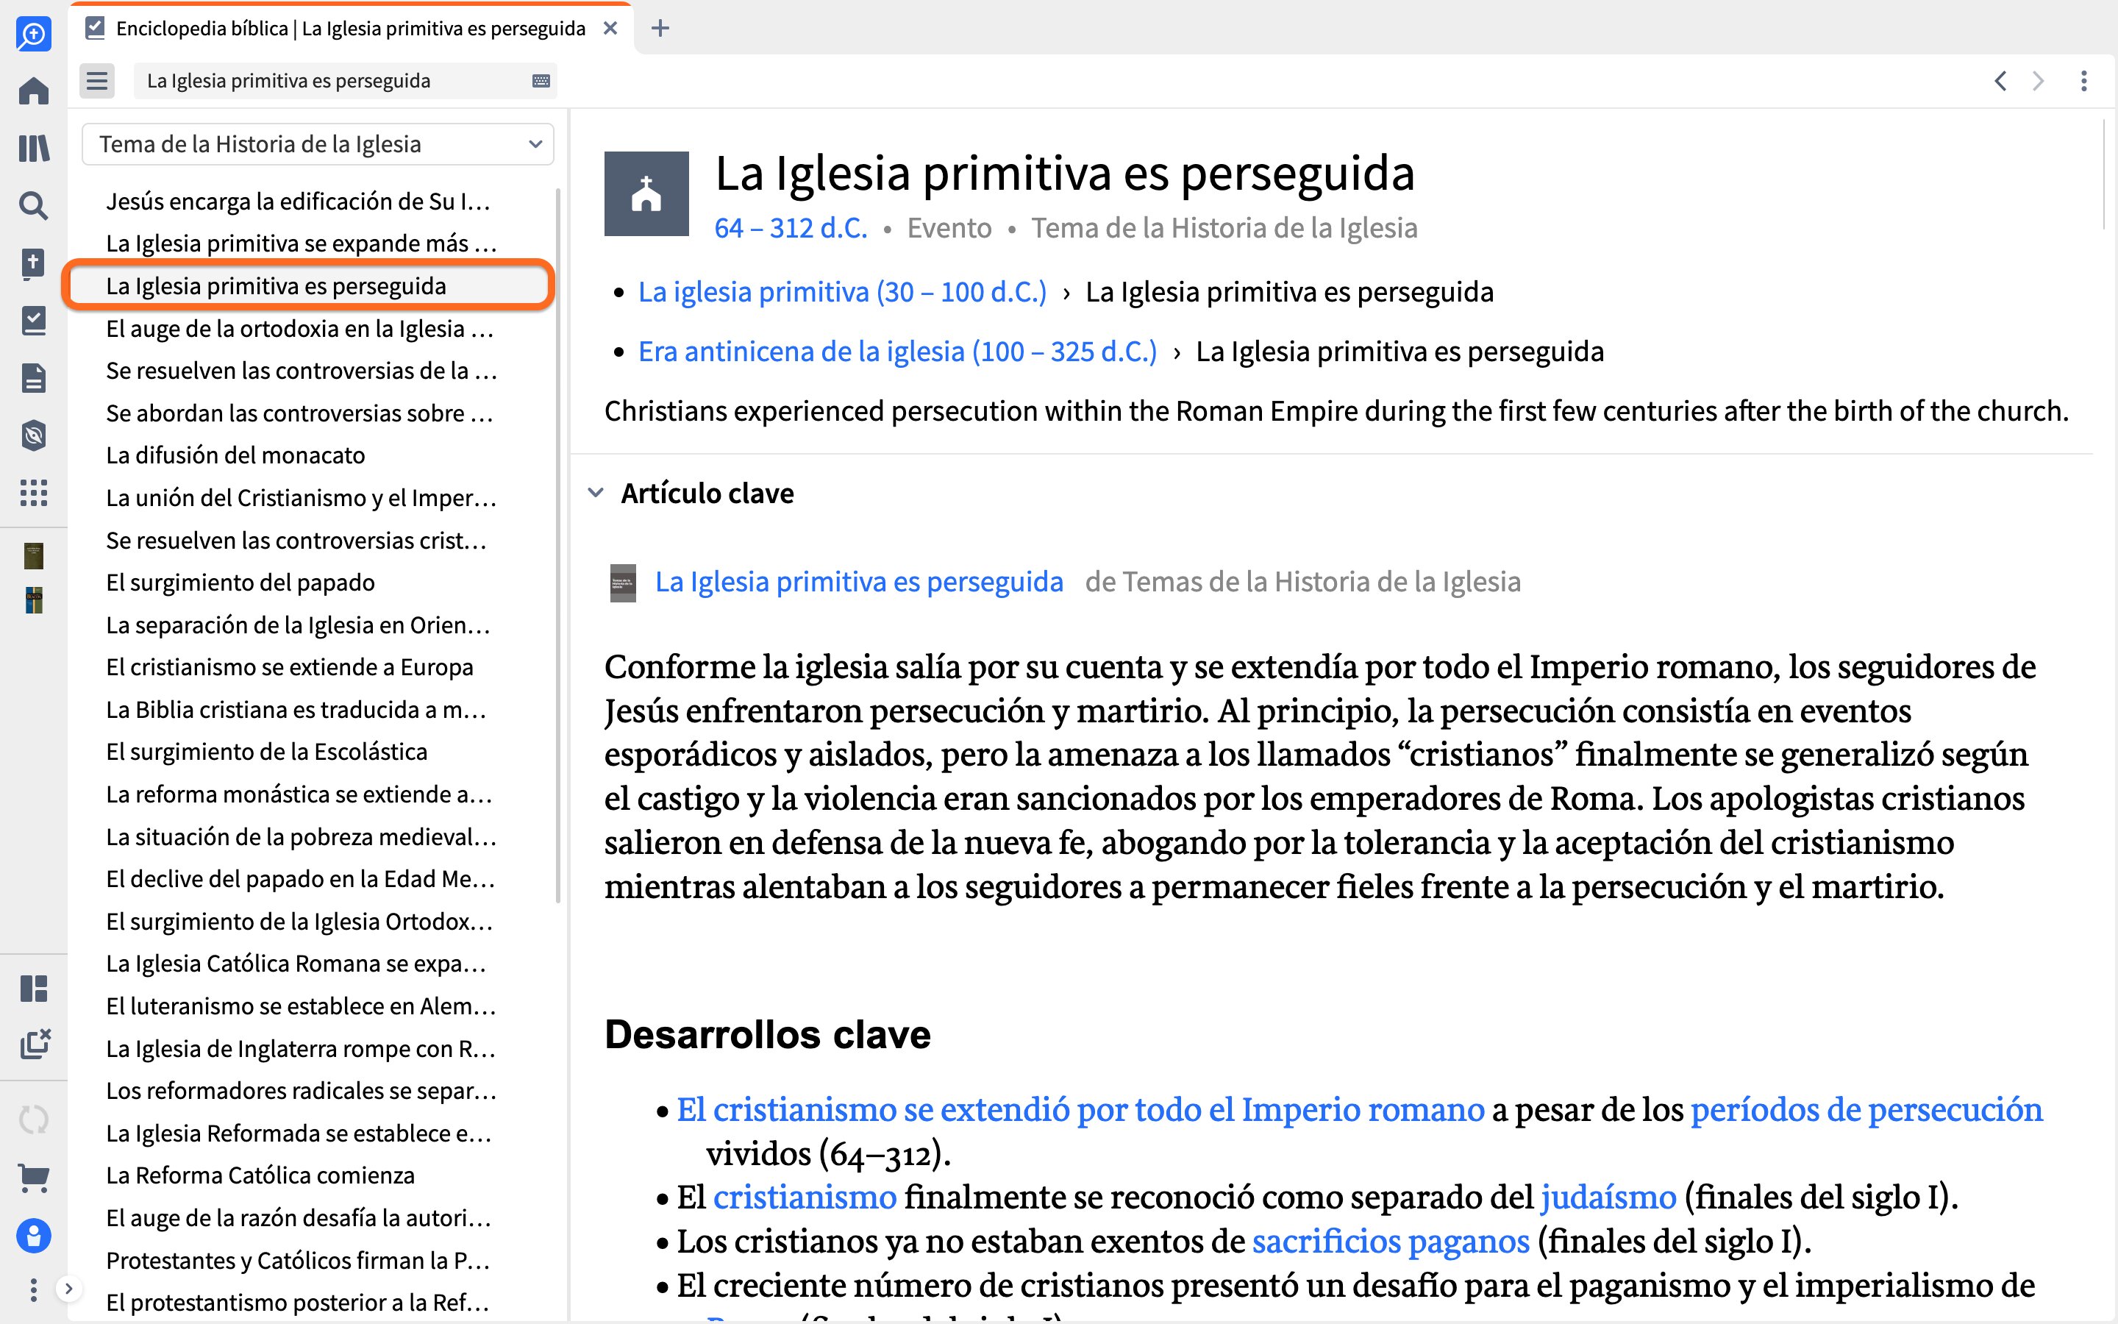Click the article pane scrollbar
Viewport: 2118px width, 1324px height.
click(2103, 175)
